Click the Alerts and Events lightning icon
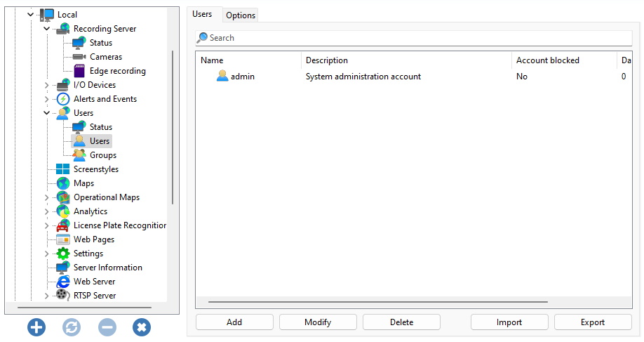This screenshot has height=342, width=644. click(63, 98)
